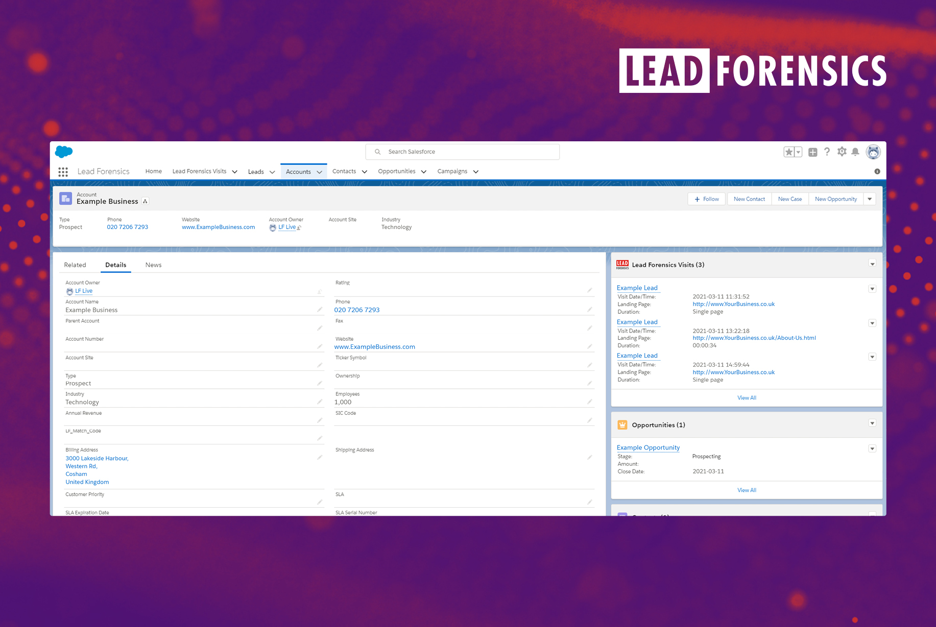Click the Astro user avatar
The height and width of the screenshot is (627, 936).
pos(873,152)
